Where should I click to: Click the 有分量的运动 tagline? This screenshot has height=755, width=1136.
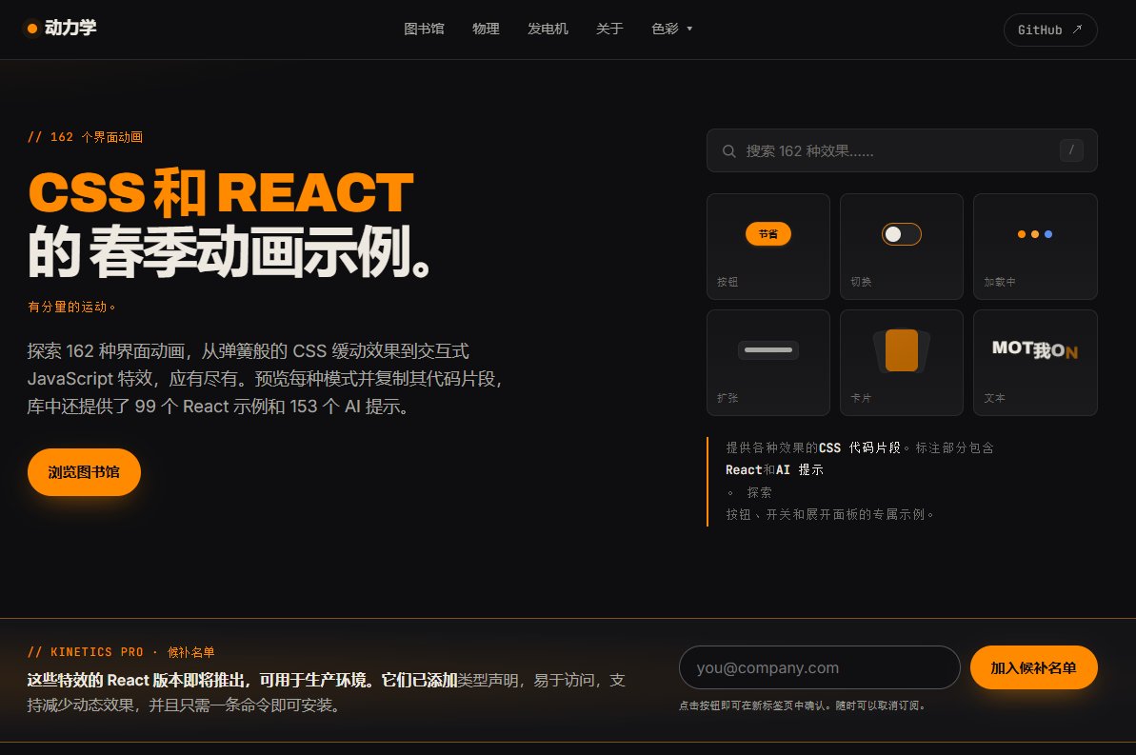pyautogui.click(x=71, y=307)
